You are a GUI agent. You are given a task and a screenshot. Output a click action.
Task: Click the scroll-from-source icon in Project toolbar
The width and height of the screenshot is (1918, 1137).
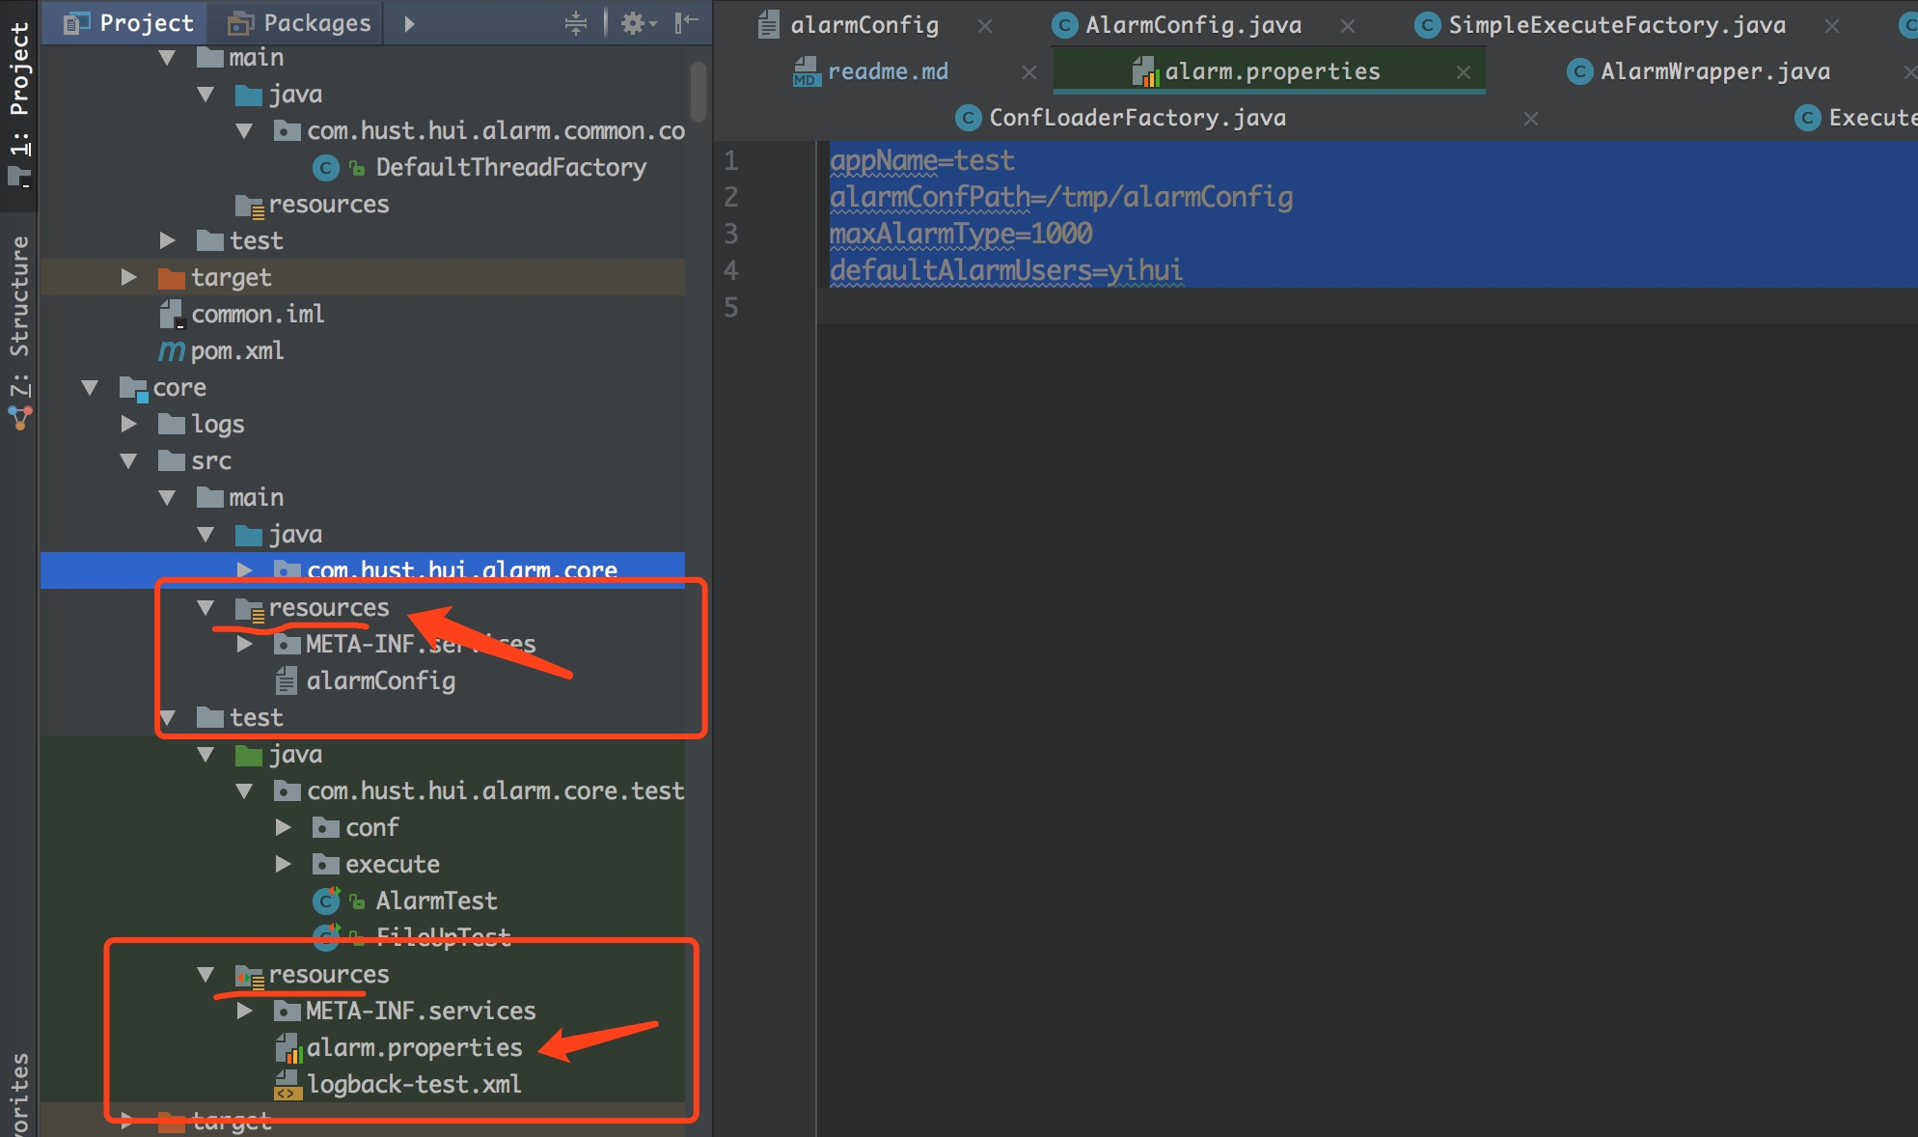[x=576, y=23]
